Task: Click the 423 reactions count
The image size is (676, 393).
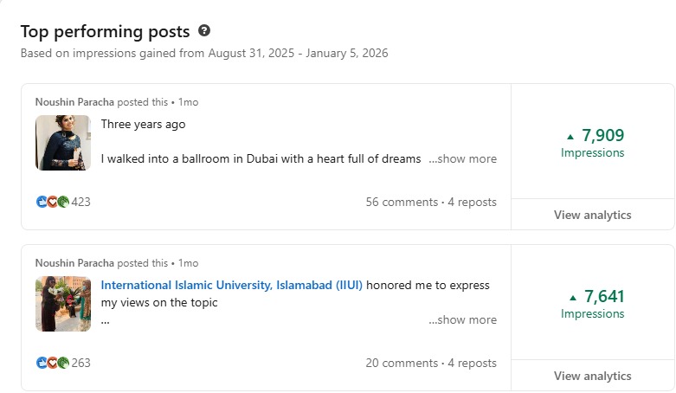Action: [x=80, y=202]
